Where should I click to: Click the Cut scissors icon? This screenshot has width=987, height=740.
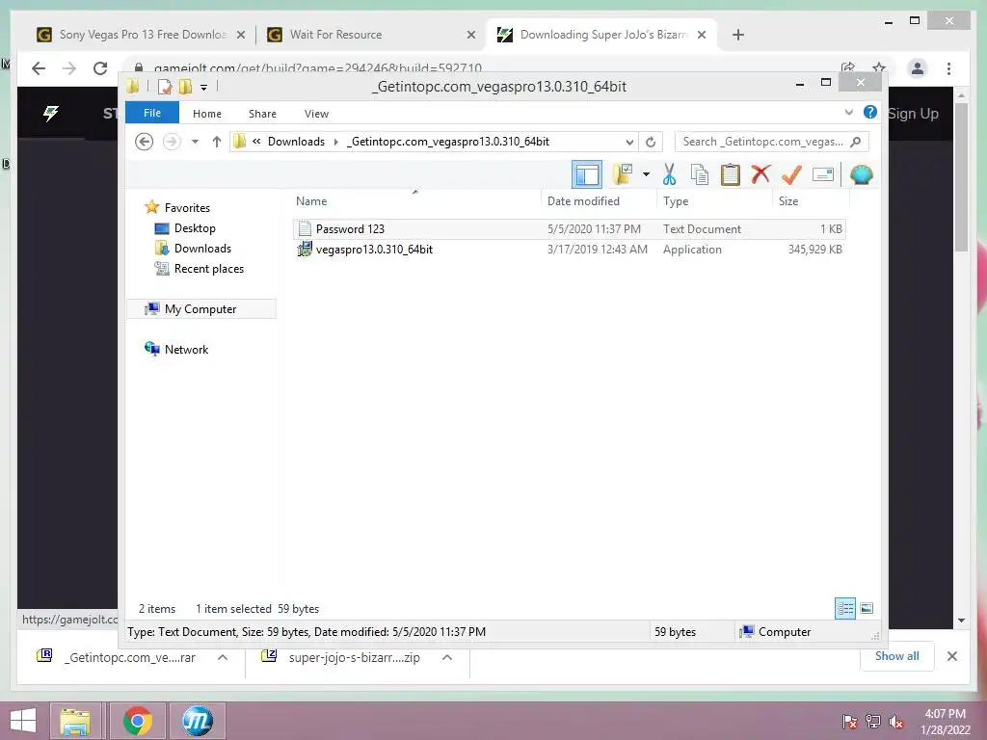click(x=669, y=174)
